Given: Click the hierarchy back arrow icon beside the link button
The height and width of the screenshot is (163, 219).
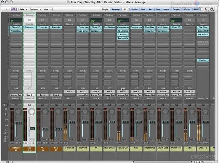Looking at the screenshot, I should coord(7,9).
